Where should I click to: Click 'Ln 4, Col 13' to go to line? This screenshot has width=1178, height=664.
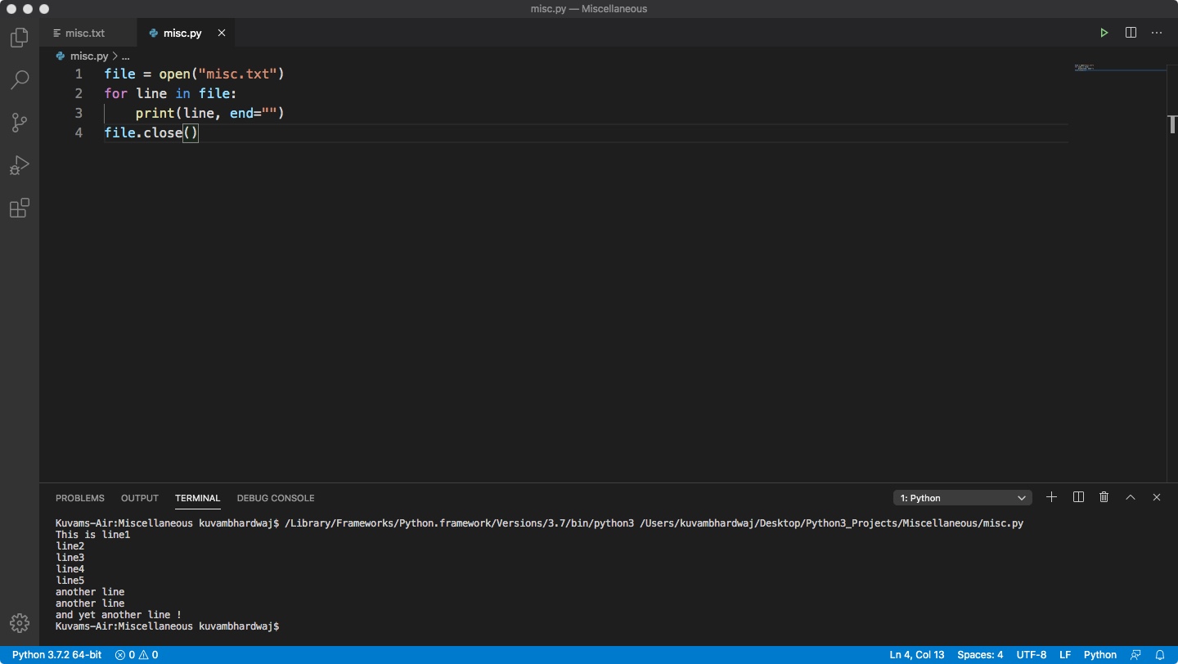[x=916, y=654]
